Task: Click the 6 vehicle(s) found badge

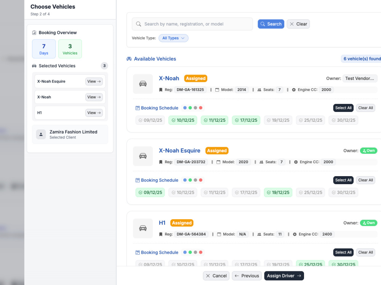Action: point(362,59)
